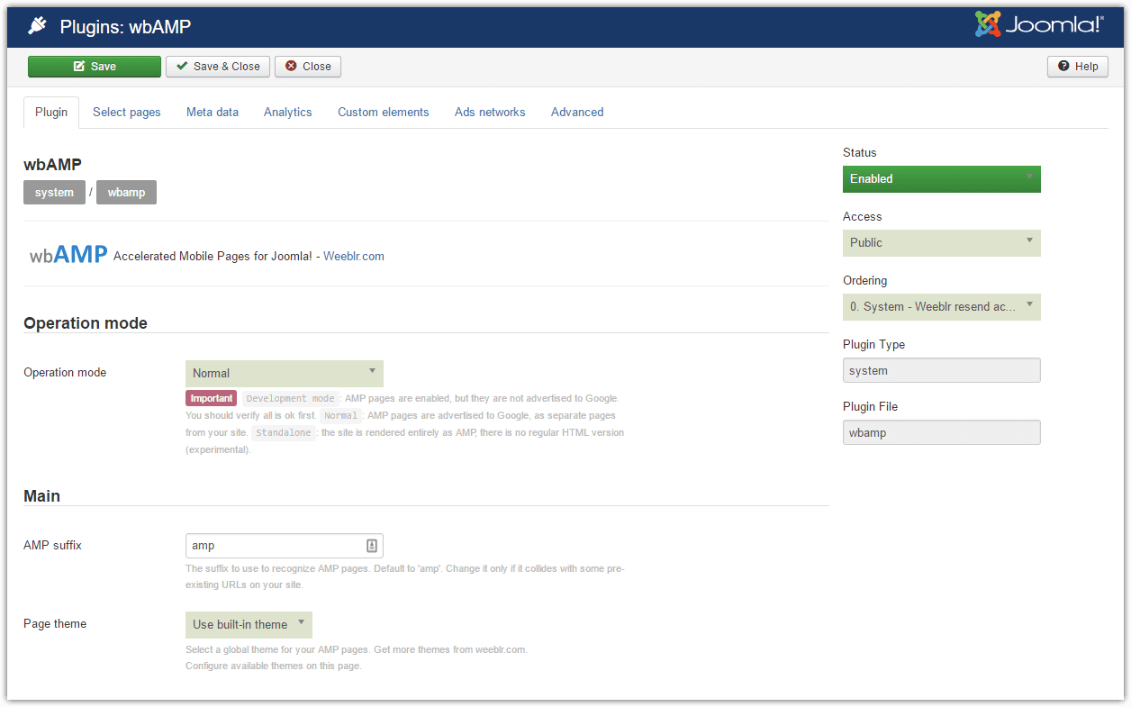Click the Status label
This screenshot has height=707, width=1131.
pyautogui.click(x=860, y=153)
